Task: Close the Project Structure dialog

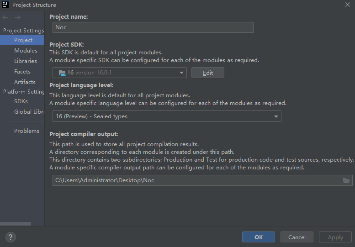Action: click(348, 5)
